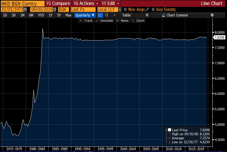Click the start date calendar icon
Image resolution: width=227 pixels, height=152 pixels.
tap(25, 10)
